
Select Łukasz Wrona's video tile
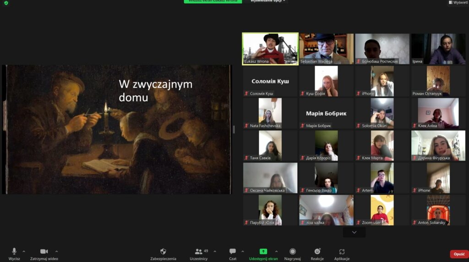click(270, 48)
